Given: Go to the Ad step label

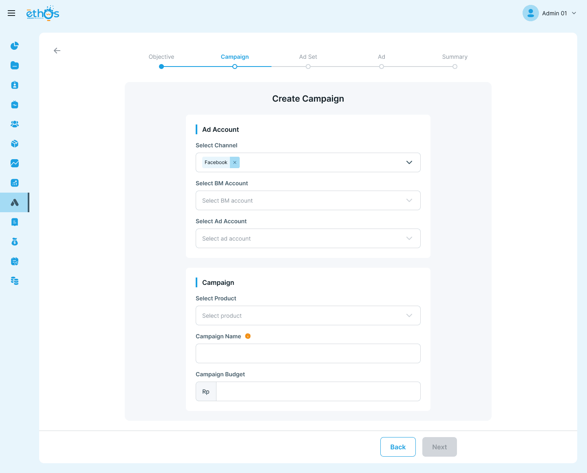Looking at the screenshot, I should point(382,57).
